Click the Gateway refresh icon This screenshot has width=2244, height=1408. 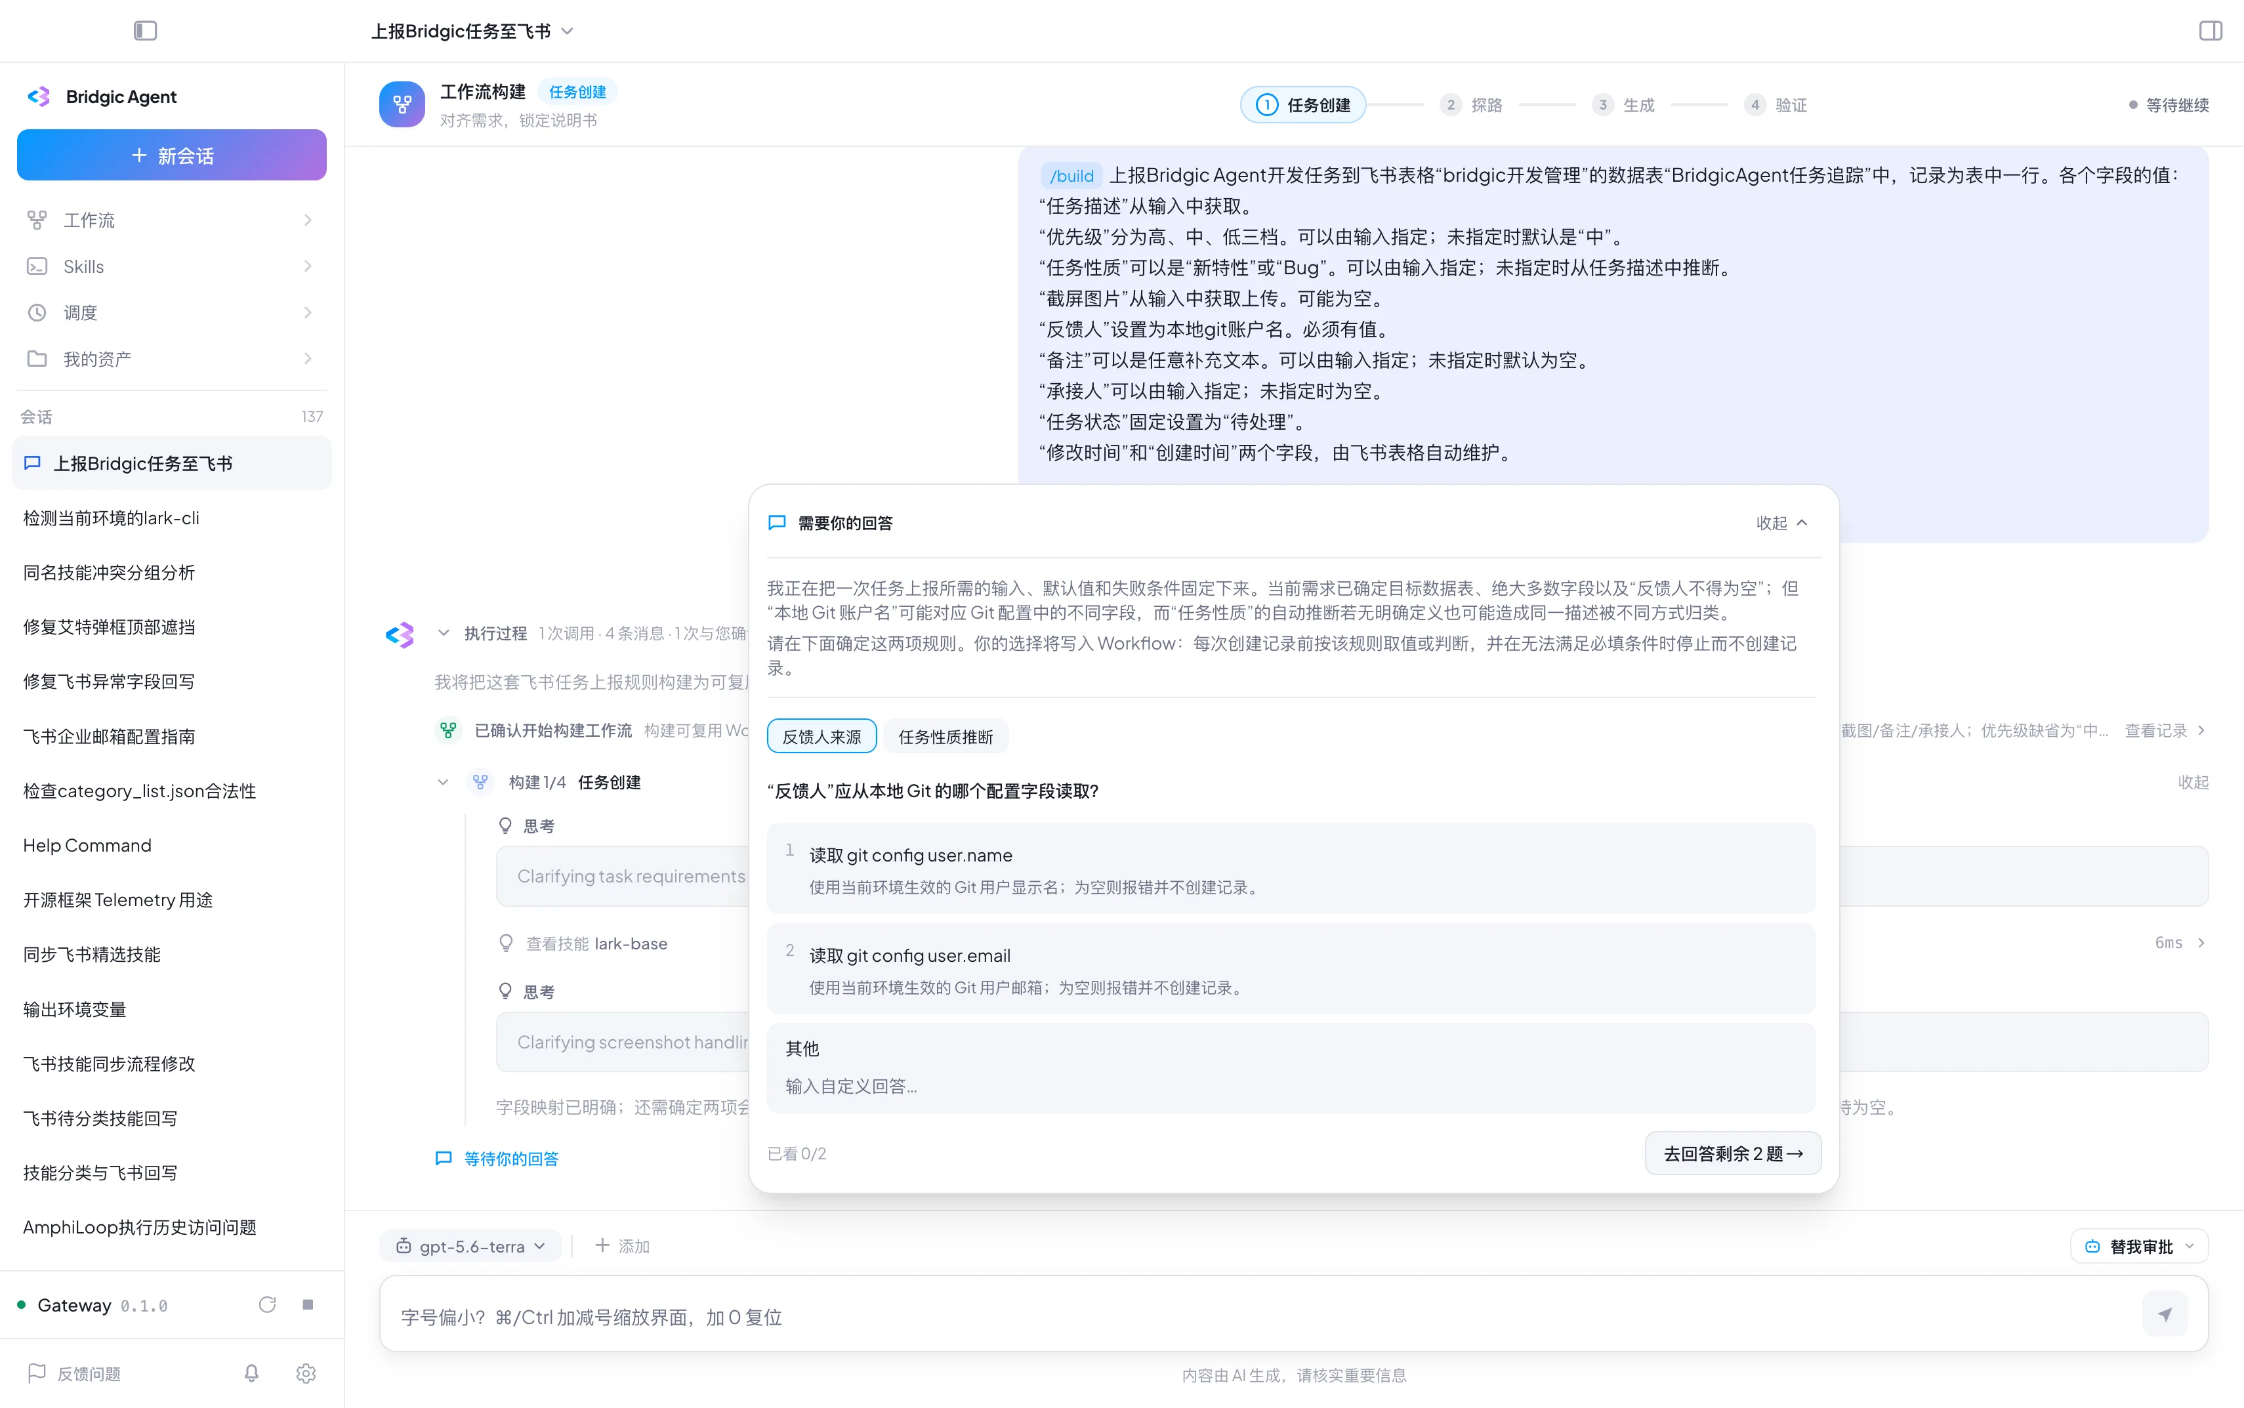pyautogui.click(x=267, y=1304)
